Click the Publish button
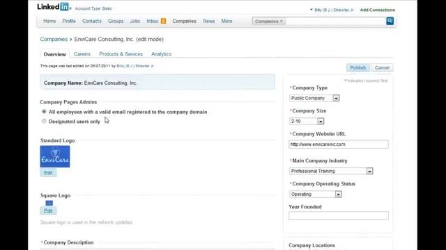The height and width of the screenshot is (250, 446). click(357, 68)
